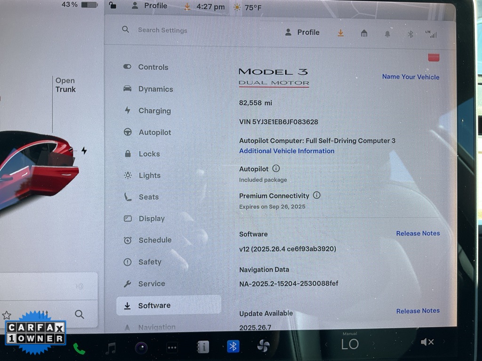This screenshot has height=361, width=482.
Task: Toggle the door lock icon in the status bar
Action: point(112,6)
